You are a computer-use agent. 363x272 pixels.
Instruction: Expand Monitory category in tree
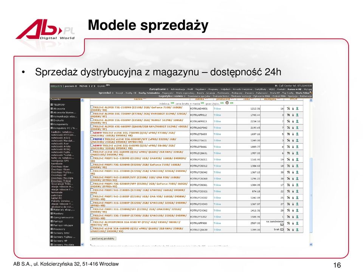tap(52, 213)
